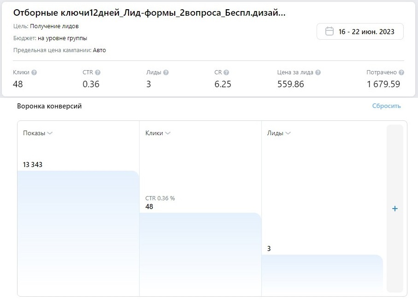This screenshot has height=299, width=418.
Task: Click the Предельная цена кампании: Авто line
Action: 59,50
